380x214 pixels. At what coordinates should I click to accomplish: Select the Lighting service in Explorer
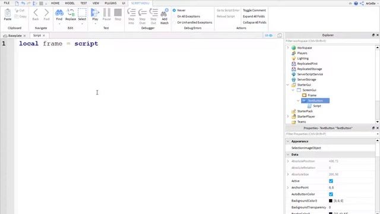[303, 58]
